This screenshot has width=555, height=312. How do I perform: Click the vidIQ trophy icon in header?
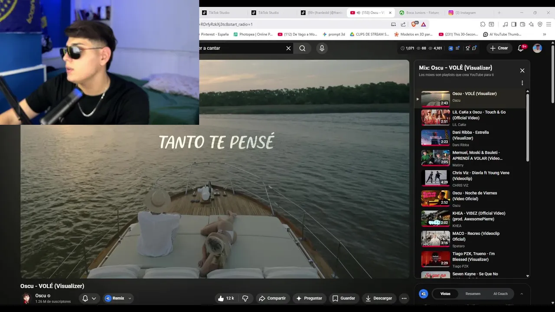point(467,48)
